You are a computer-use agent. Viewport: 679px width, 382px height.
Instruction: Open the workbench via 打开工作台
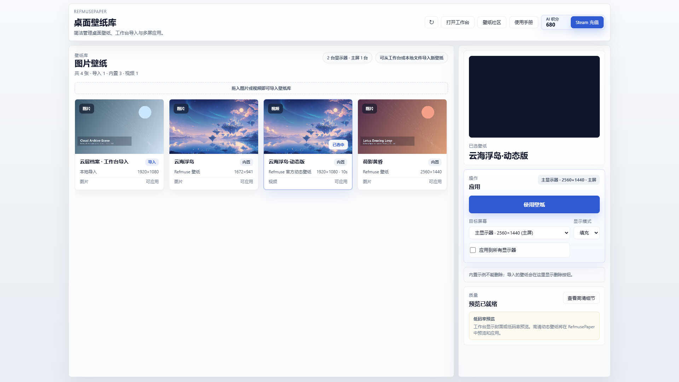coord(457,22)
